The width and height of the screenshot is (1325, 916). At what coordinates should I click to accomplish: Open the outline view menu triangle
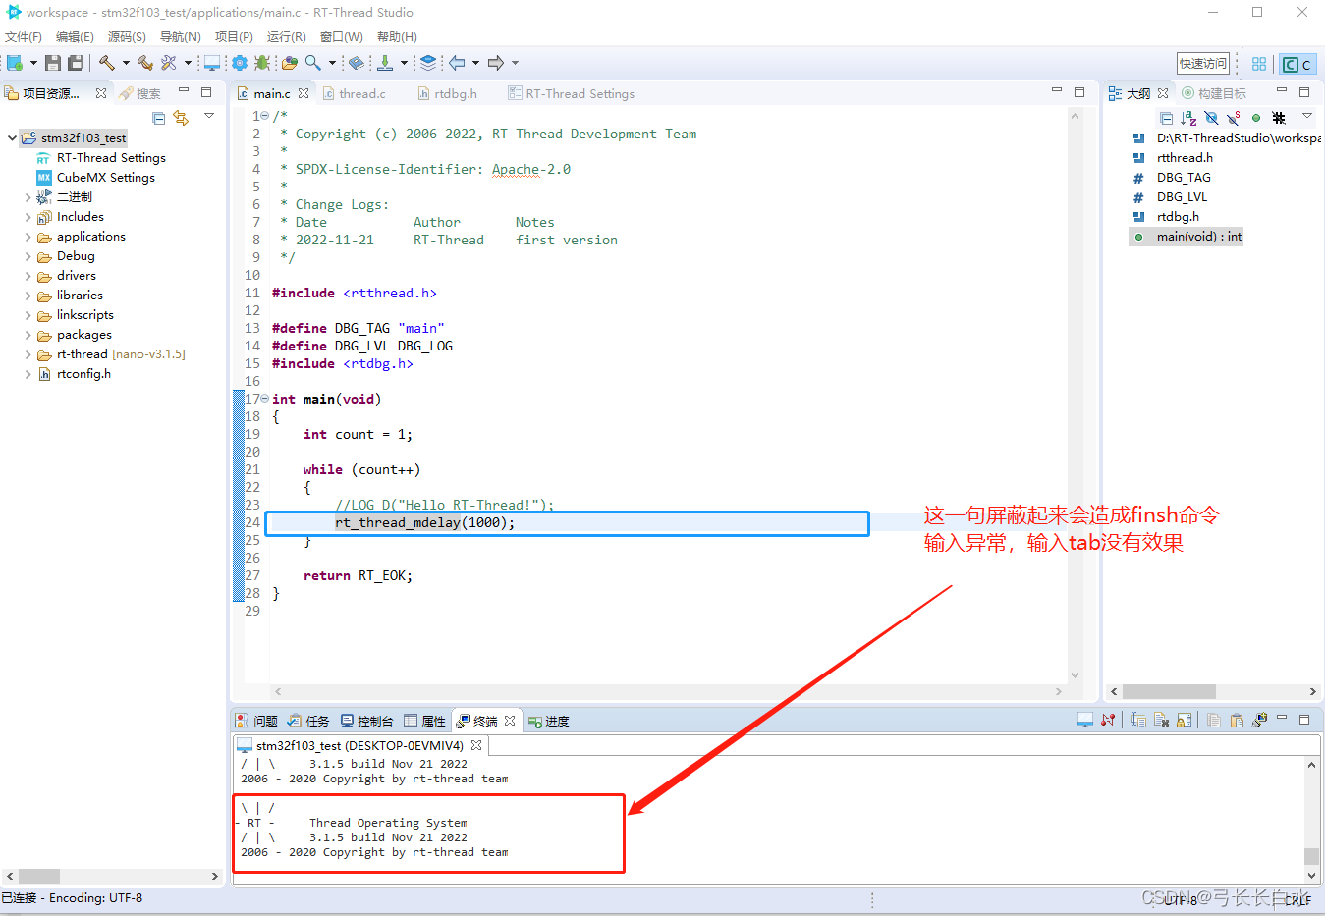pos(1307,116)
